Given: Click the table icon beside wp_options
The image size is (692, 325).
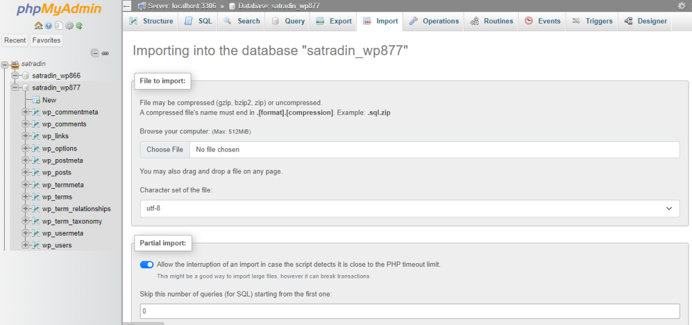Looking at the screenshot, I should (36, 148).
